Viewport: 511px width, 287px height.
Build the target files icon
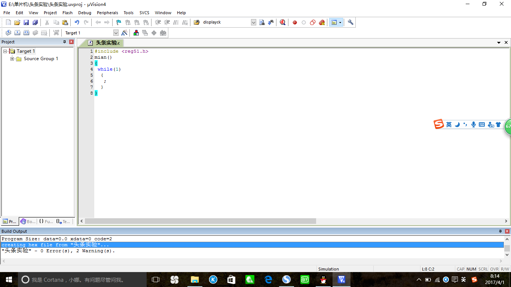(x=17, y=33)
